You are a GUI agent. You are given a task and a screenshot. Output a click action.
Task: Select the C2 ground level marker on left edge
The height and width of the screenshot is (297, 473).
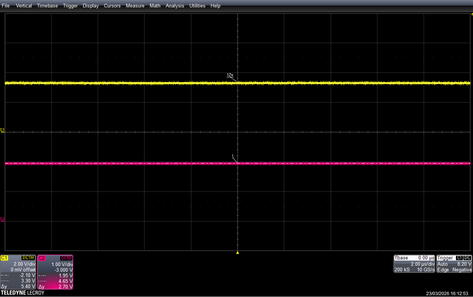pos(2,219)
